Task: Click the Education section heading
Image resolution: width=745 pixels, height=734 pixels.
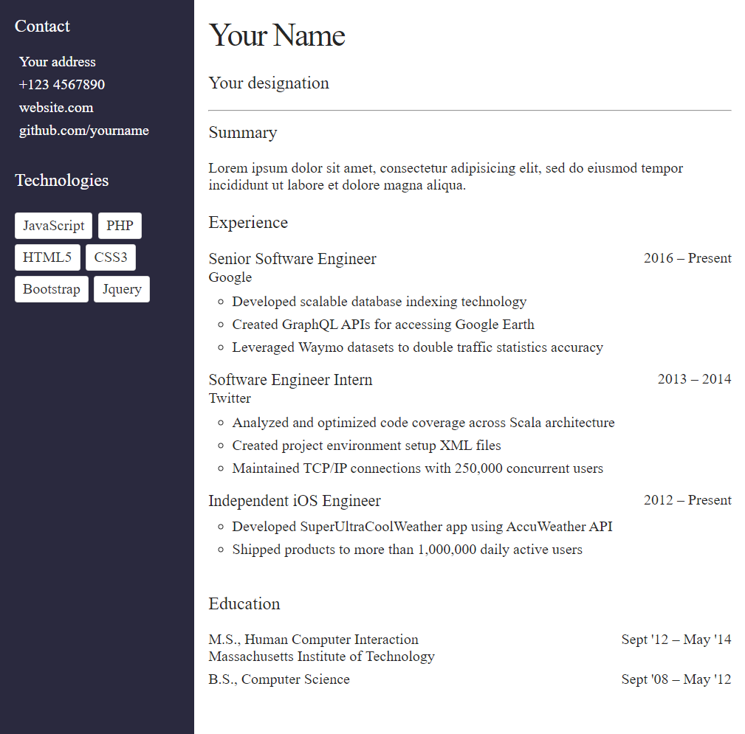Action: click(244, 604)
